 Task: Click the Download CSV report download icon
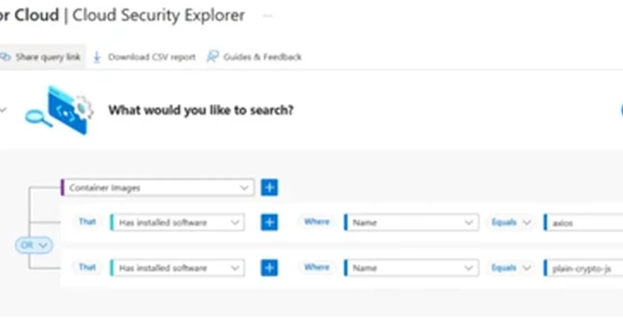point(97,57)
